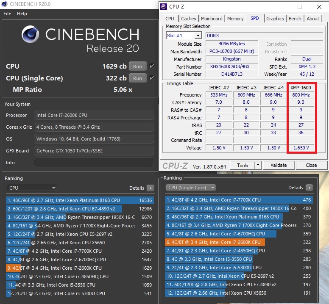This screenshot has width=329, height=304.
Task: Switch to the Graphics tab
Action: click(275, 19)
